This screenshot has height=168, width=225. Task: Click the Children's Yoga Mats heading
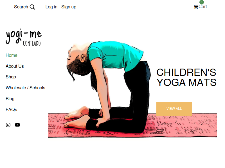coord(186,78)
